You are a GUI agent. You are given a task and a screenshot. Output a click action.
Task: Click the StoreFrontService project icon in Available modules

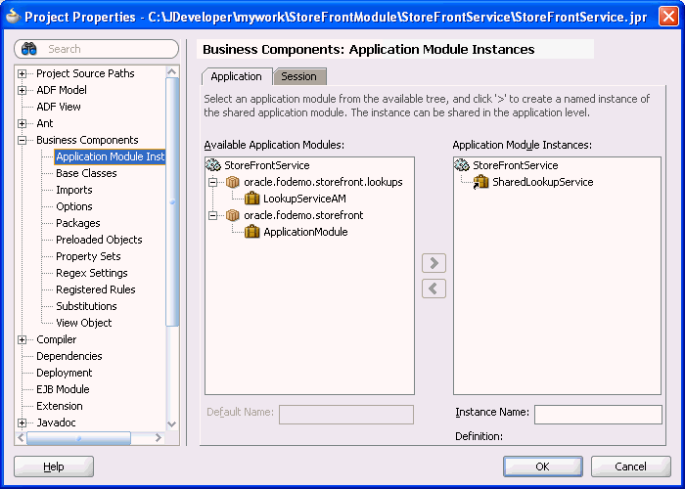[212, 165]
